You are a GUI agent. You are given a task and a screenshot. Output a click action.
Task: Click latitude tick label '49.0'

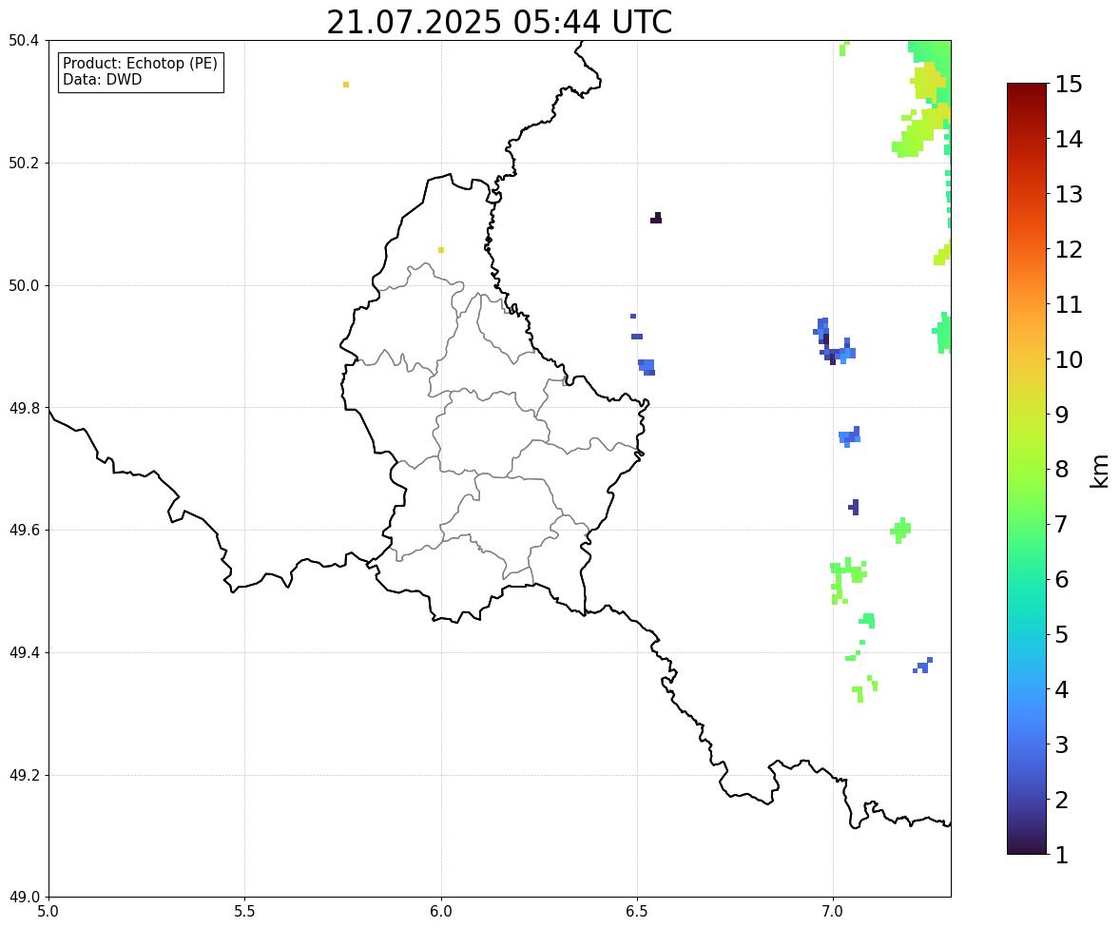[23, 898]
